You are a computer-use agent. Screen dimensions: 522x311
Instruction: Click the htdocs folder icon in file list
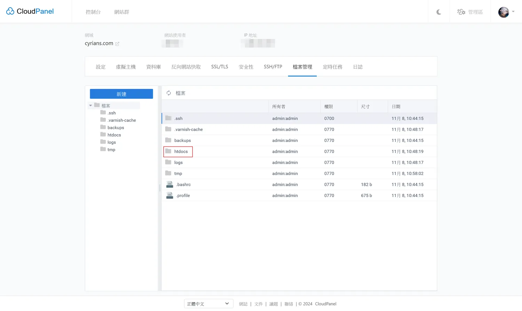168,151
